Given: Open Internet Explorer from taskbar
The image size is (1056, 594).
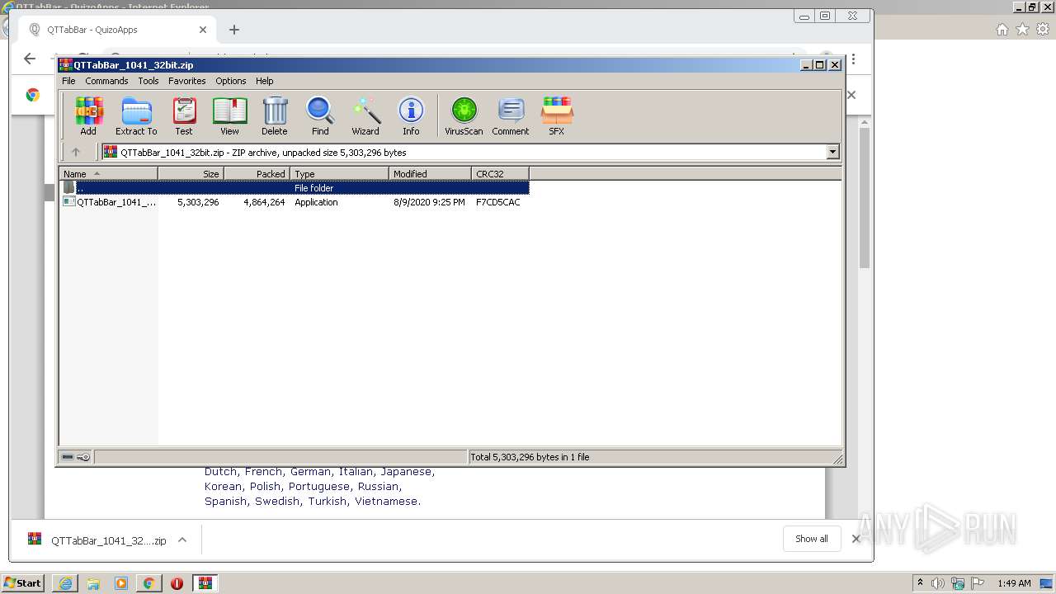Looking at the screenshot, I should tap(65, 583).
